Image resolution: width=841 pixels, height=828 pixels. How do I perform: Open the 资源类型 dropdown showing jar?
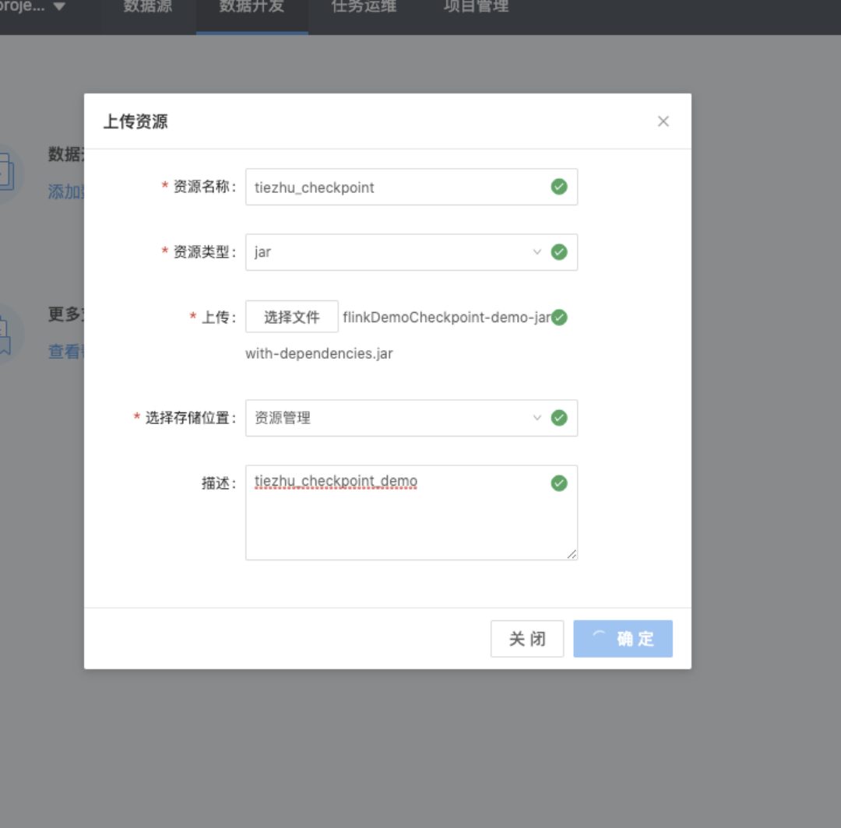pyautogui.click(x=411, y=252)
